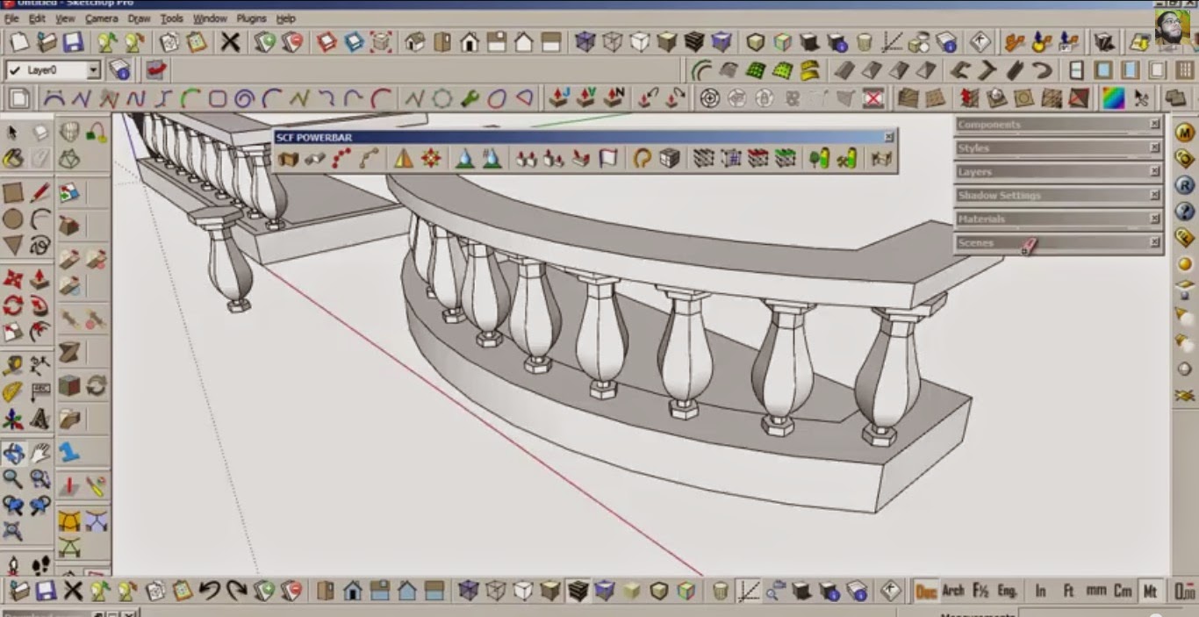Select Eng. units in bottom toolbar
The height and width of the screenshot is (617, 1199).
click(x=1008, y=592)
